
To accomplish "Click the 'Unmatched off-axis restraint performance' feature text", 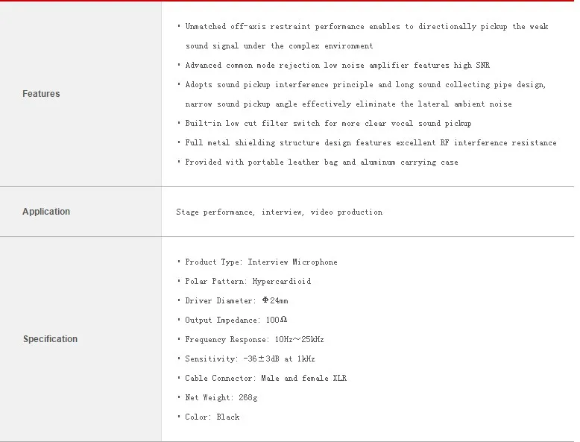I will (274, 27).
